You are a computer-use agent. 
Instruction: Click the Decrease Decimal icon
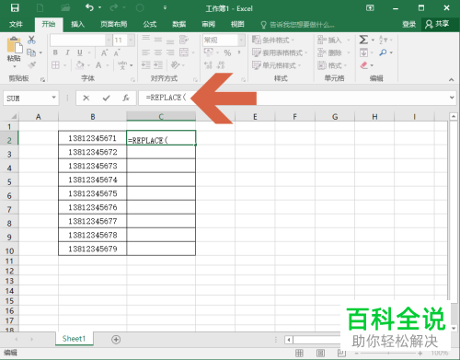(221, 65)
